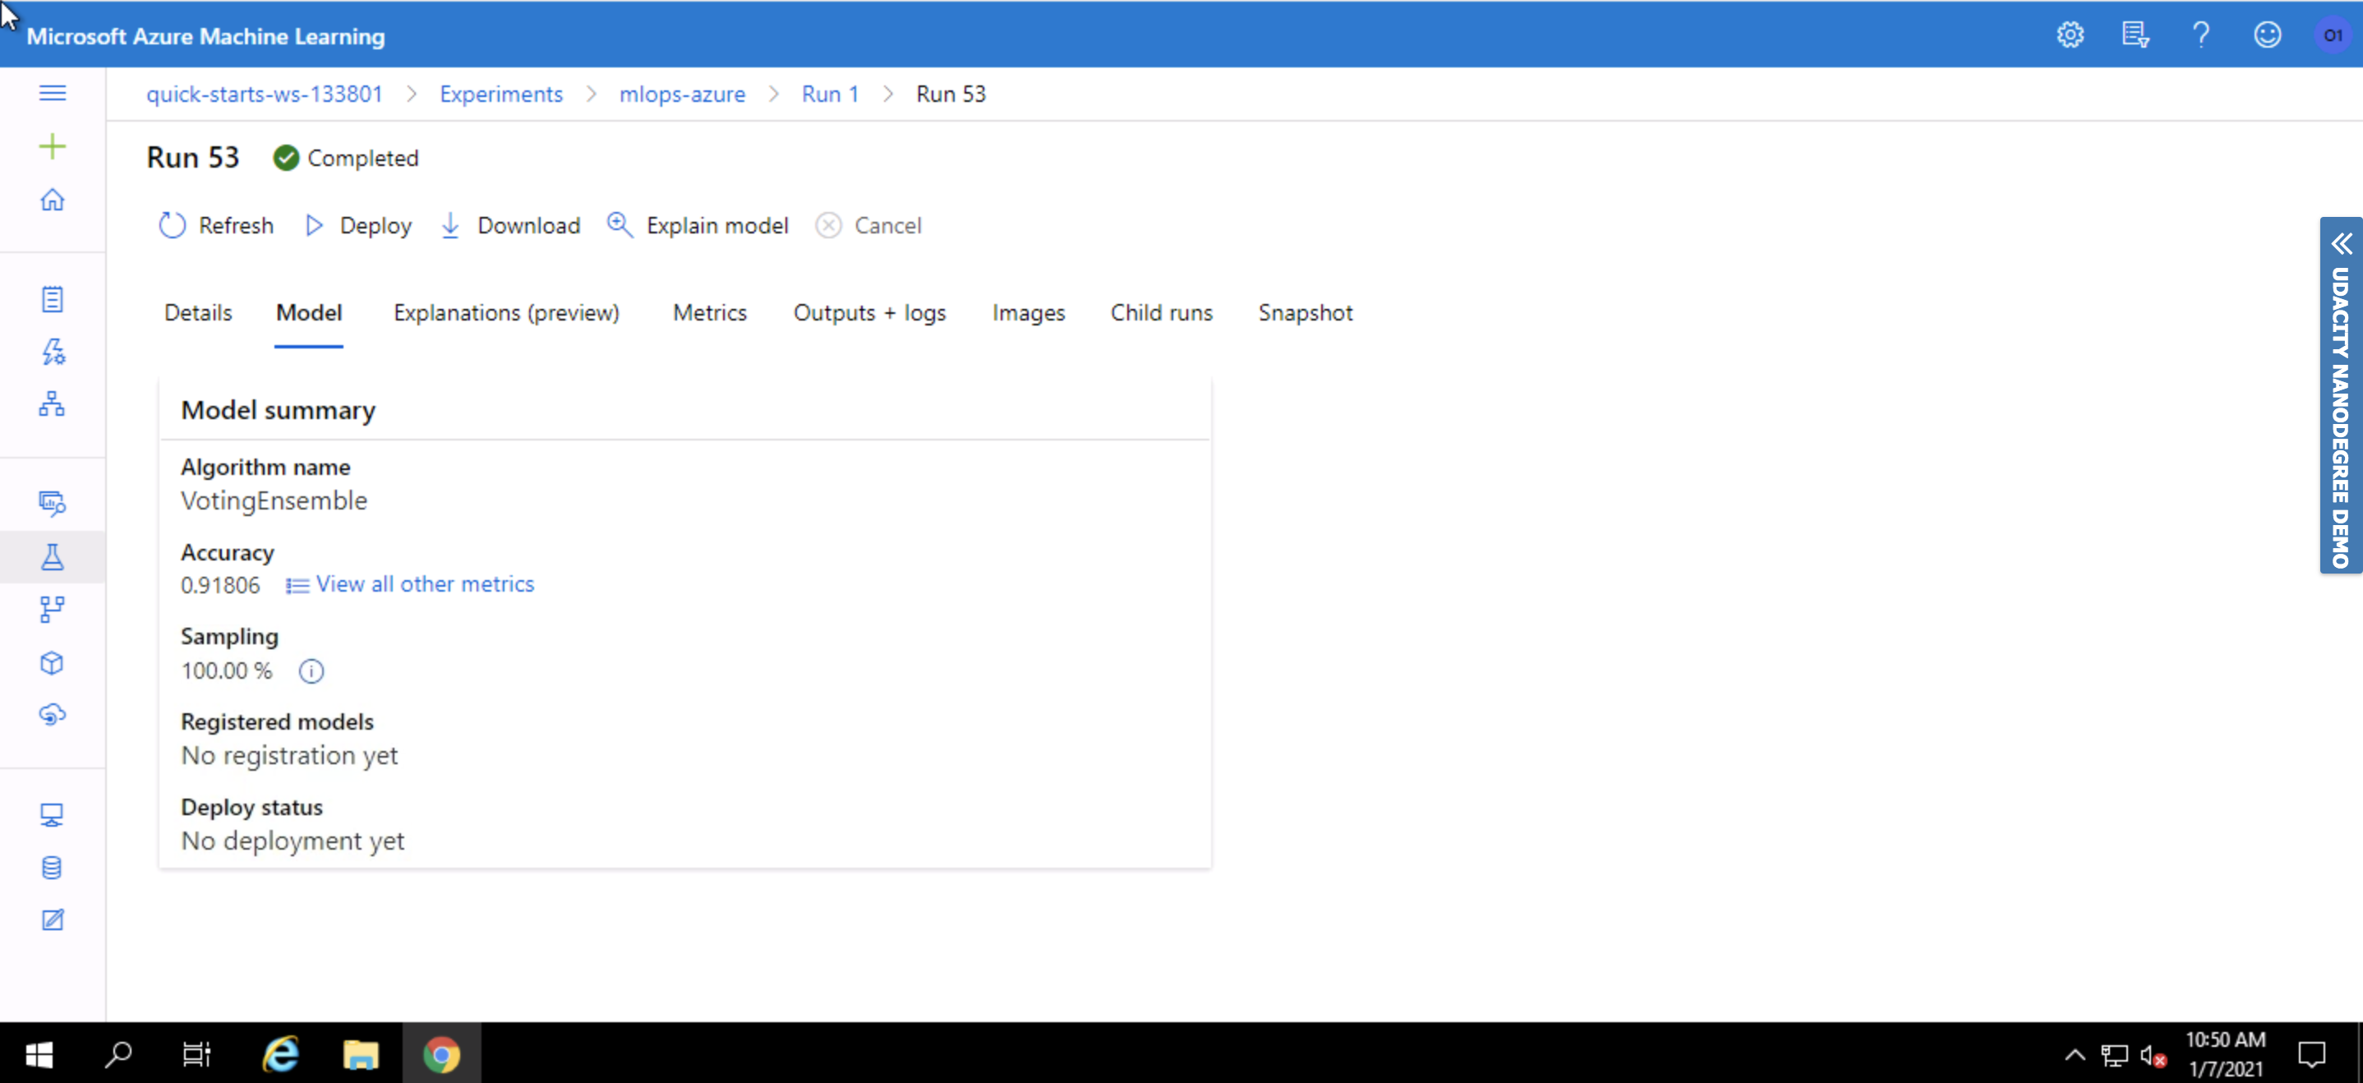
Task: Show hidden system tray icons
Action: point(2074,1056)
